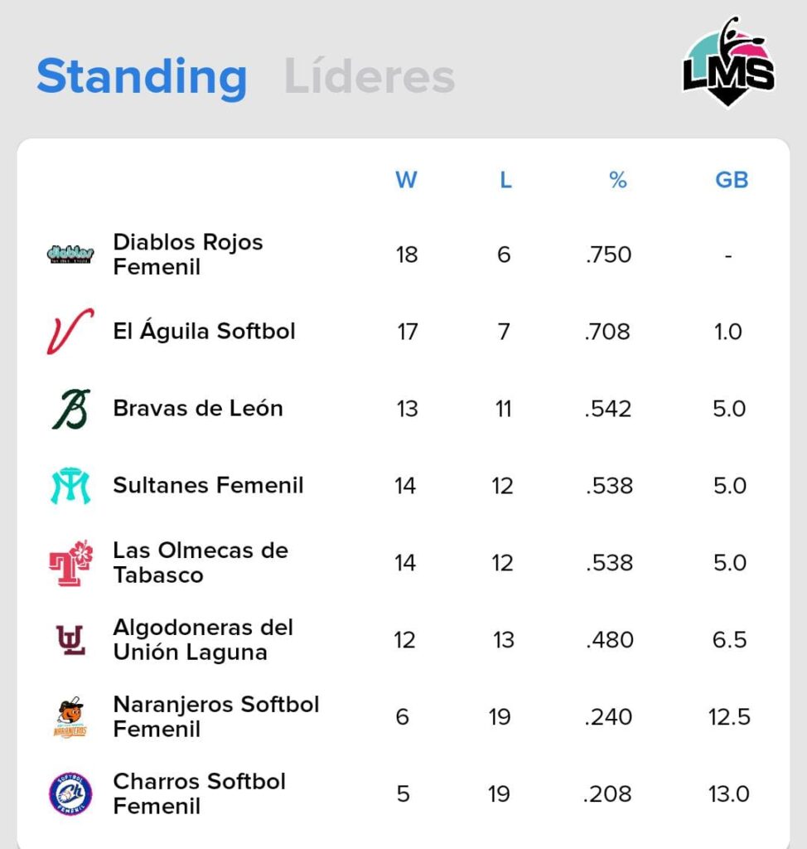Click the Diablos Rojos Femenil team logo
Viewport: 807px width, 849px height.
point(70,254)
